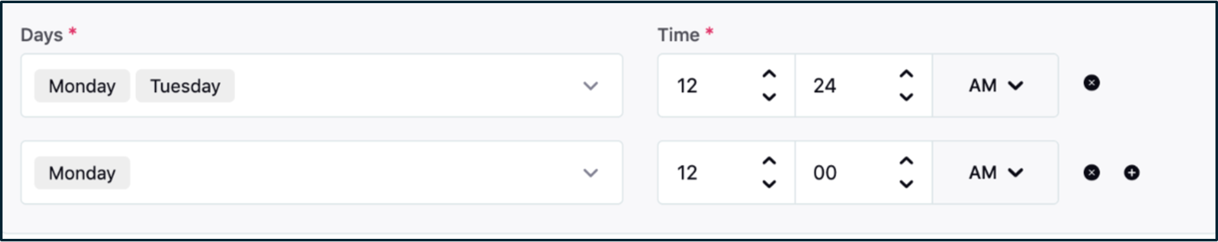Remove the first schedule row

tap(1091, 83)
